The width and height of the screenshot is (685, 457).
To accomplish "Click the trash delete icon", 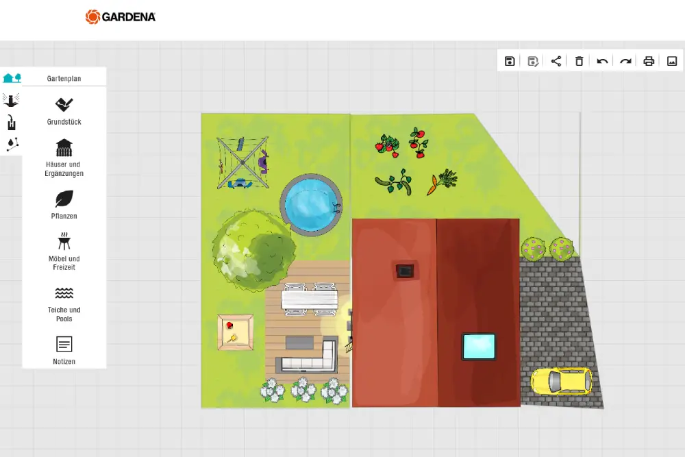I will (x=580, y=61).
